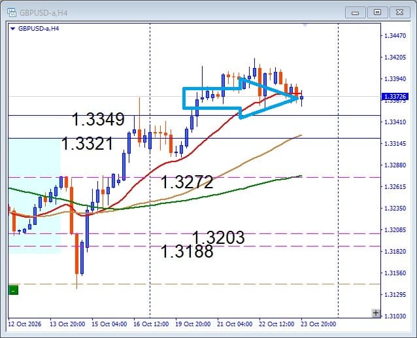
Task: Click the 15 Oct 04:00 time label
Action: [109, 324]
